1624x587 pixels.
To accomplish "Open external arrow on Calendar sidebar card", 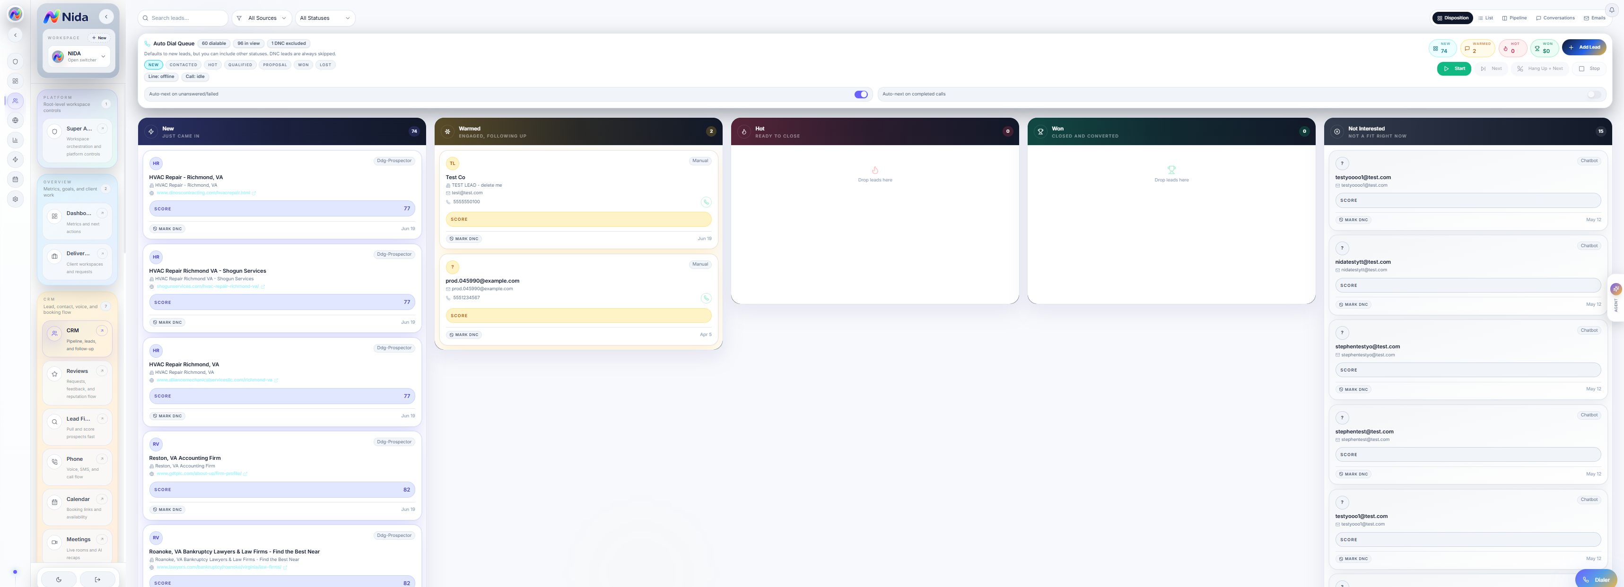I will coord(102,499).
